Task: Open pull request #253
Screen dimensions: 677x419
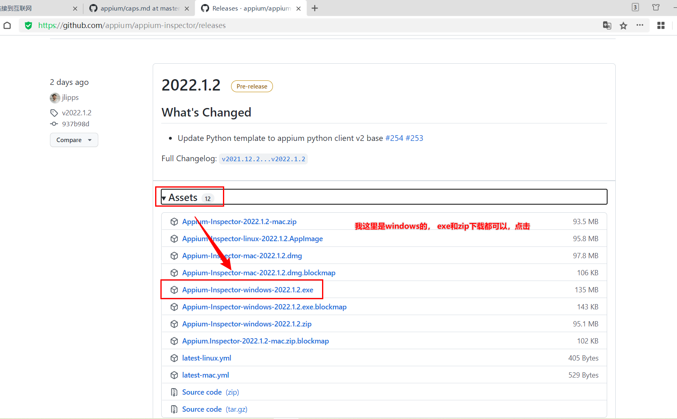Action: pyautogui.click(x=414, y=138)
